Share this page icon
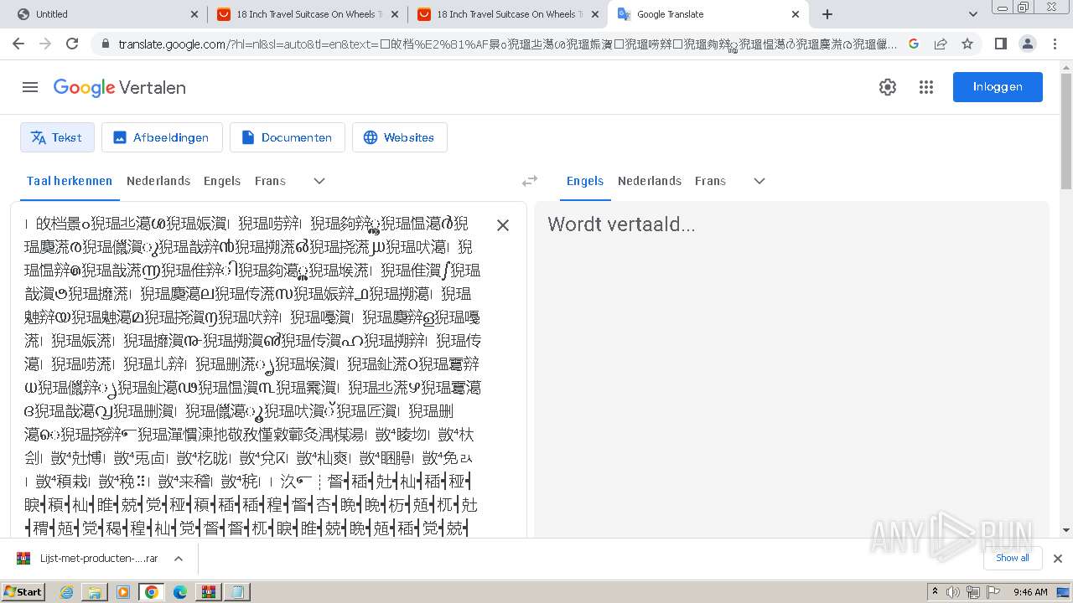Image resolution: width=1073 pixels, height=603 pixels. coord(941,44)
